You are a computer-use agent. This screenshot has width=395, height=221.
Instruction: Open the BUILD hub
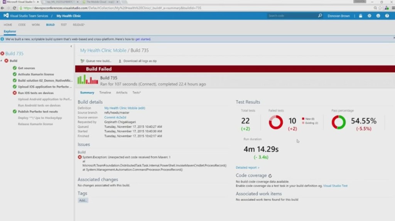51,25
